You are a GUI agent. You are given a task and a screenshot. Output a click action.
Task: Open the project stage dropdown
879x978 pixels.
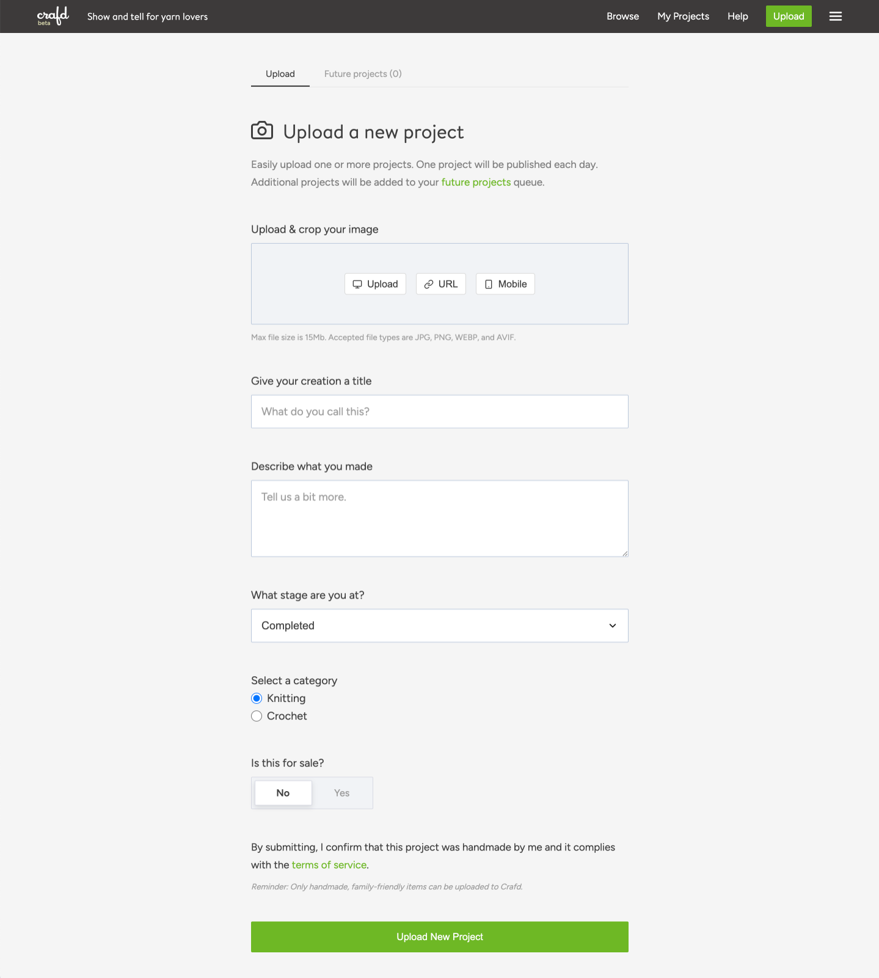439,626
